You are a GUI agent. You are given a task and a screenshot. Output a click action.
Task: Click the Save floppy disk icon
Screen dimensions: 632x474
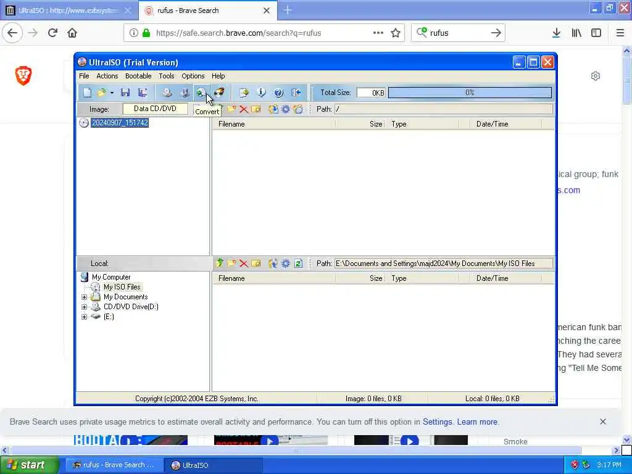coord(125,93)
